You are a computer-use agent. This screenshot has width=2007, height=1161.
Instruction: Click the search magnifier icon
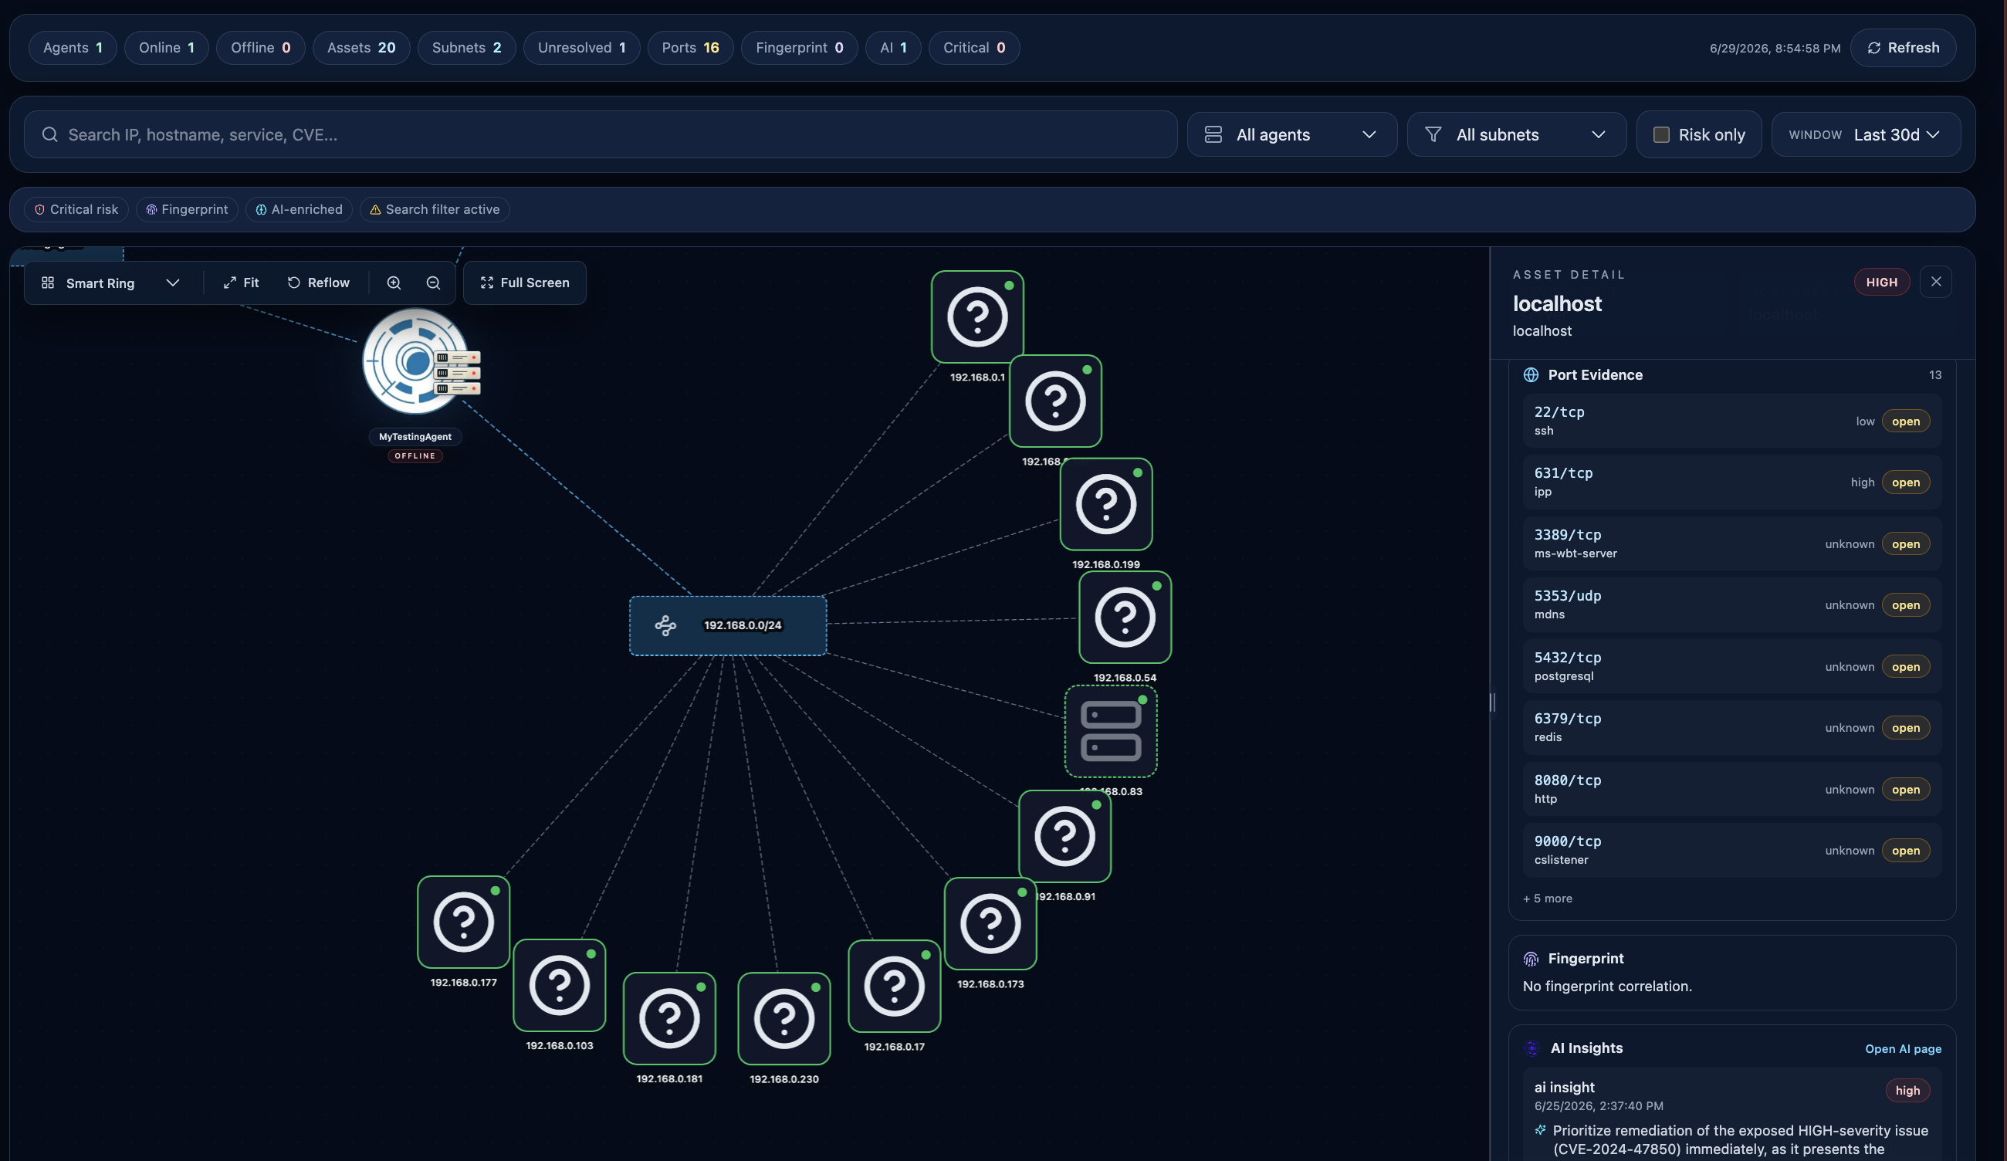click(49, 134)
